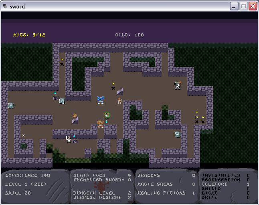259x205 pixels.
Task: Select the REGENERATION spell entry
Action: (x=225, y=180)
